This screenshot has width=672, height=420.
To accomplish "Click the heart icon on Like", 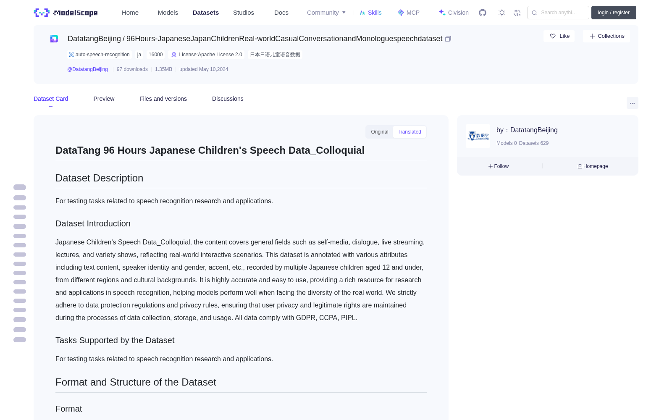I will [553, 36].
